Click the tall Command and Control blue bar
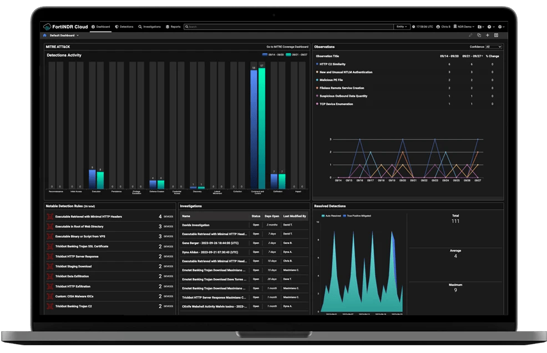547x353 pixels. pos(254,129)
